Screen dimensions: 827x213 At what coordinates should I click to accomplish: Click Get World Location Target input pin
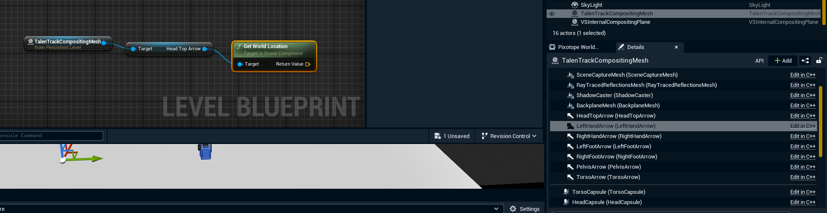point(240,64)
